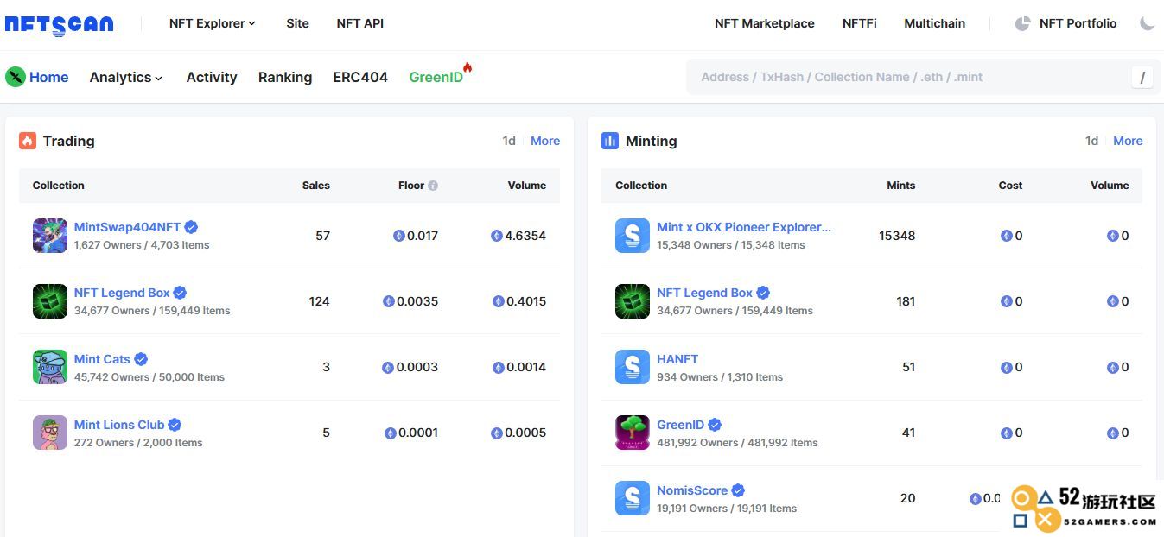Click the slash shortcut key icon
Image resolution: width=1164 pixels, height=537 pixels.
1142,77
